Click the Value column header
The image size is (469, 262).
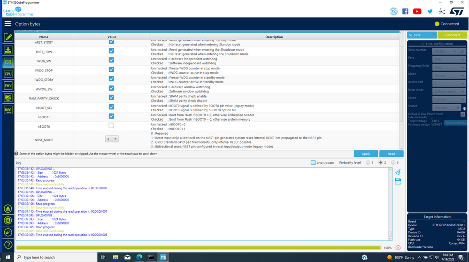click(x=112, y=37)
